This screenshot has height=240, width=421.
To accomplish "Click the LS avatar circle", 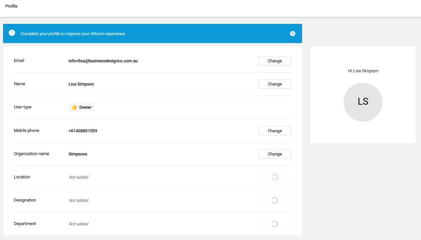I will click(x=363, y=102).
